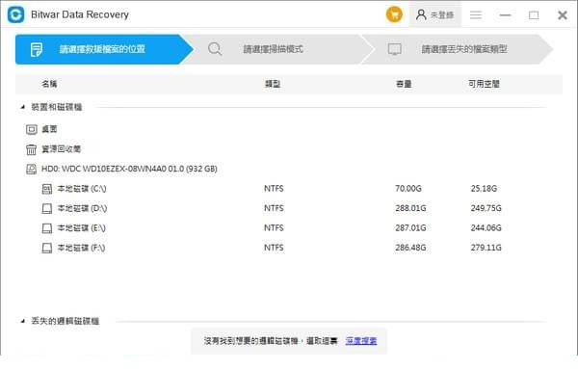Click the monitor icon in the file type step

pos(394,49)
